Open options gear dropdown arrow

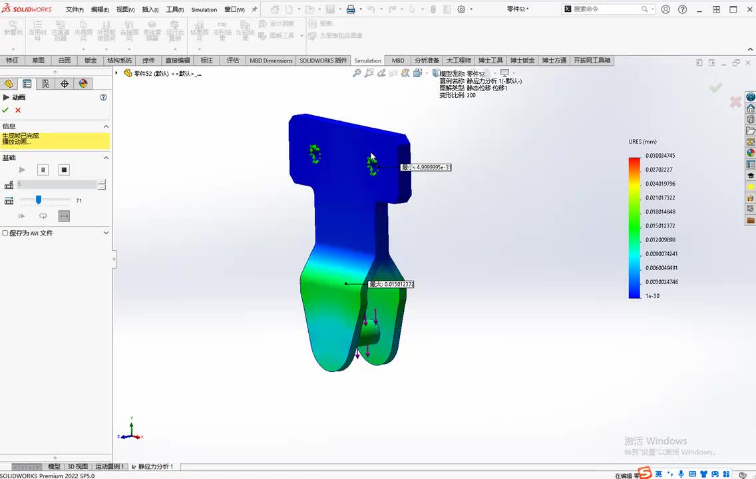[x=471, y=9]
